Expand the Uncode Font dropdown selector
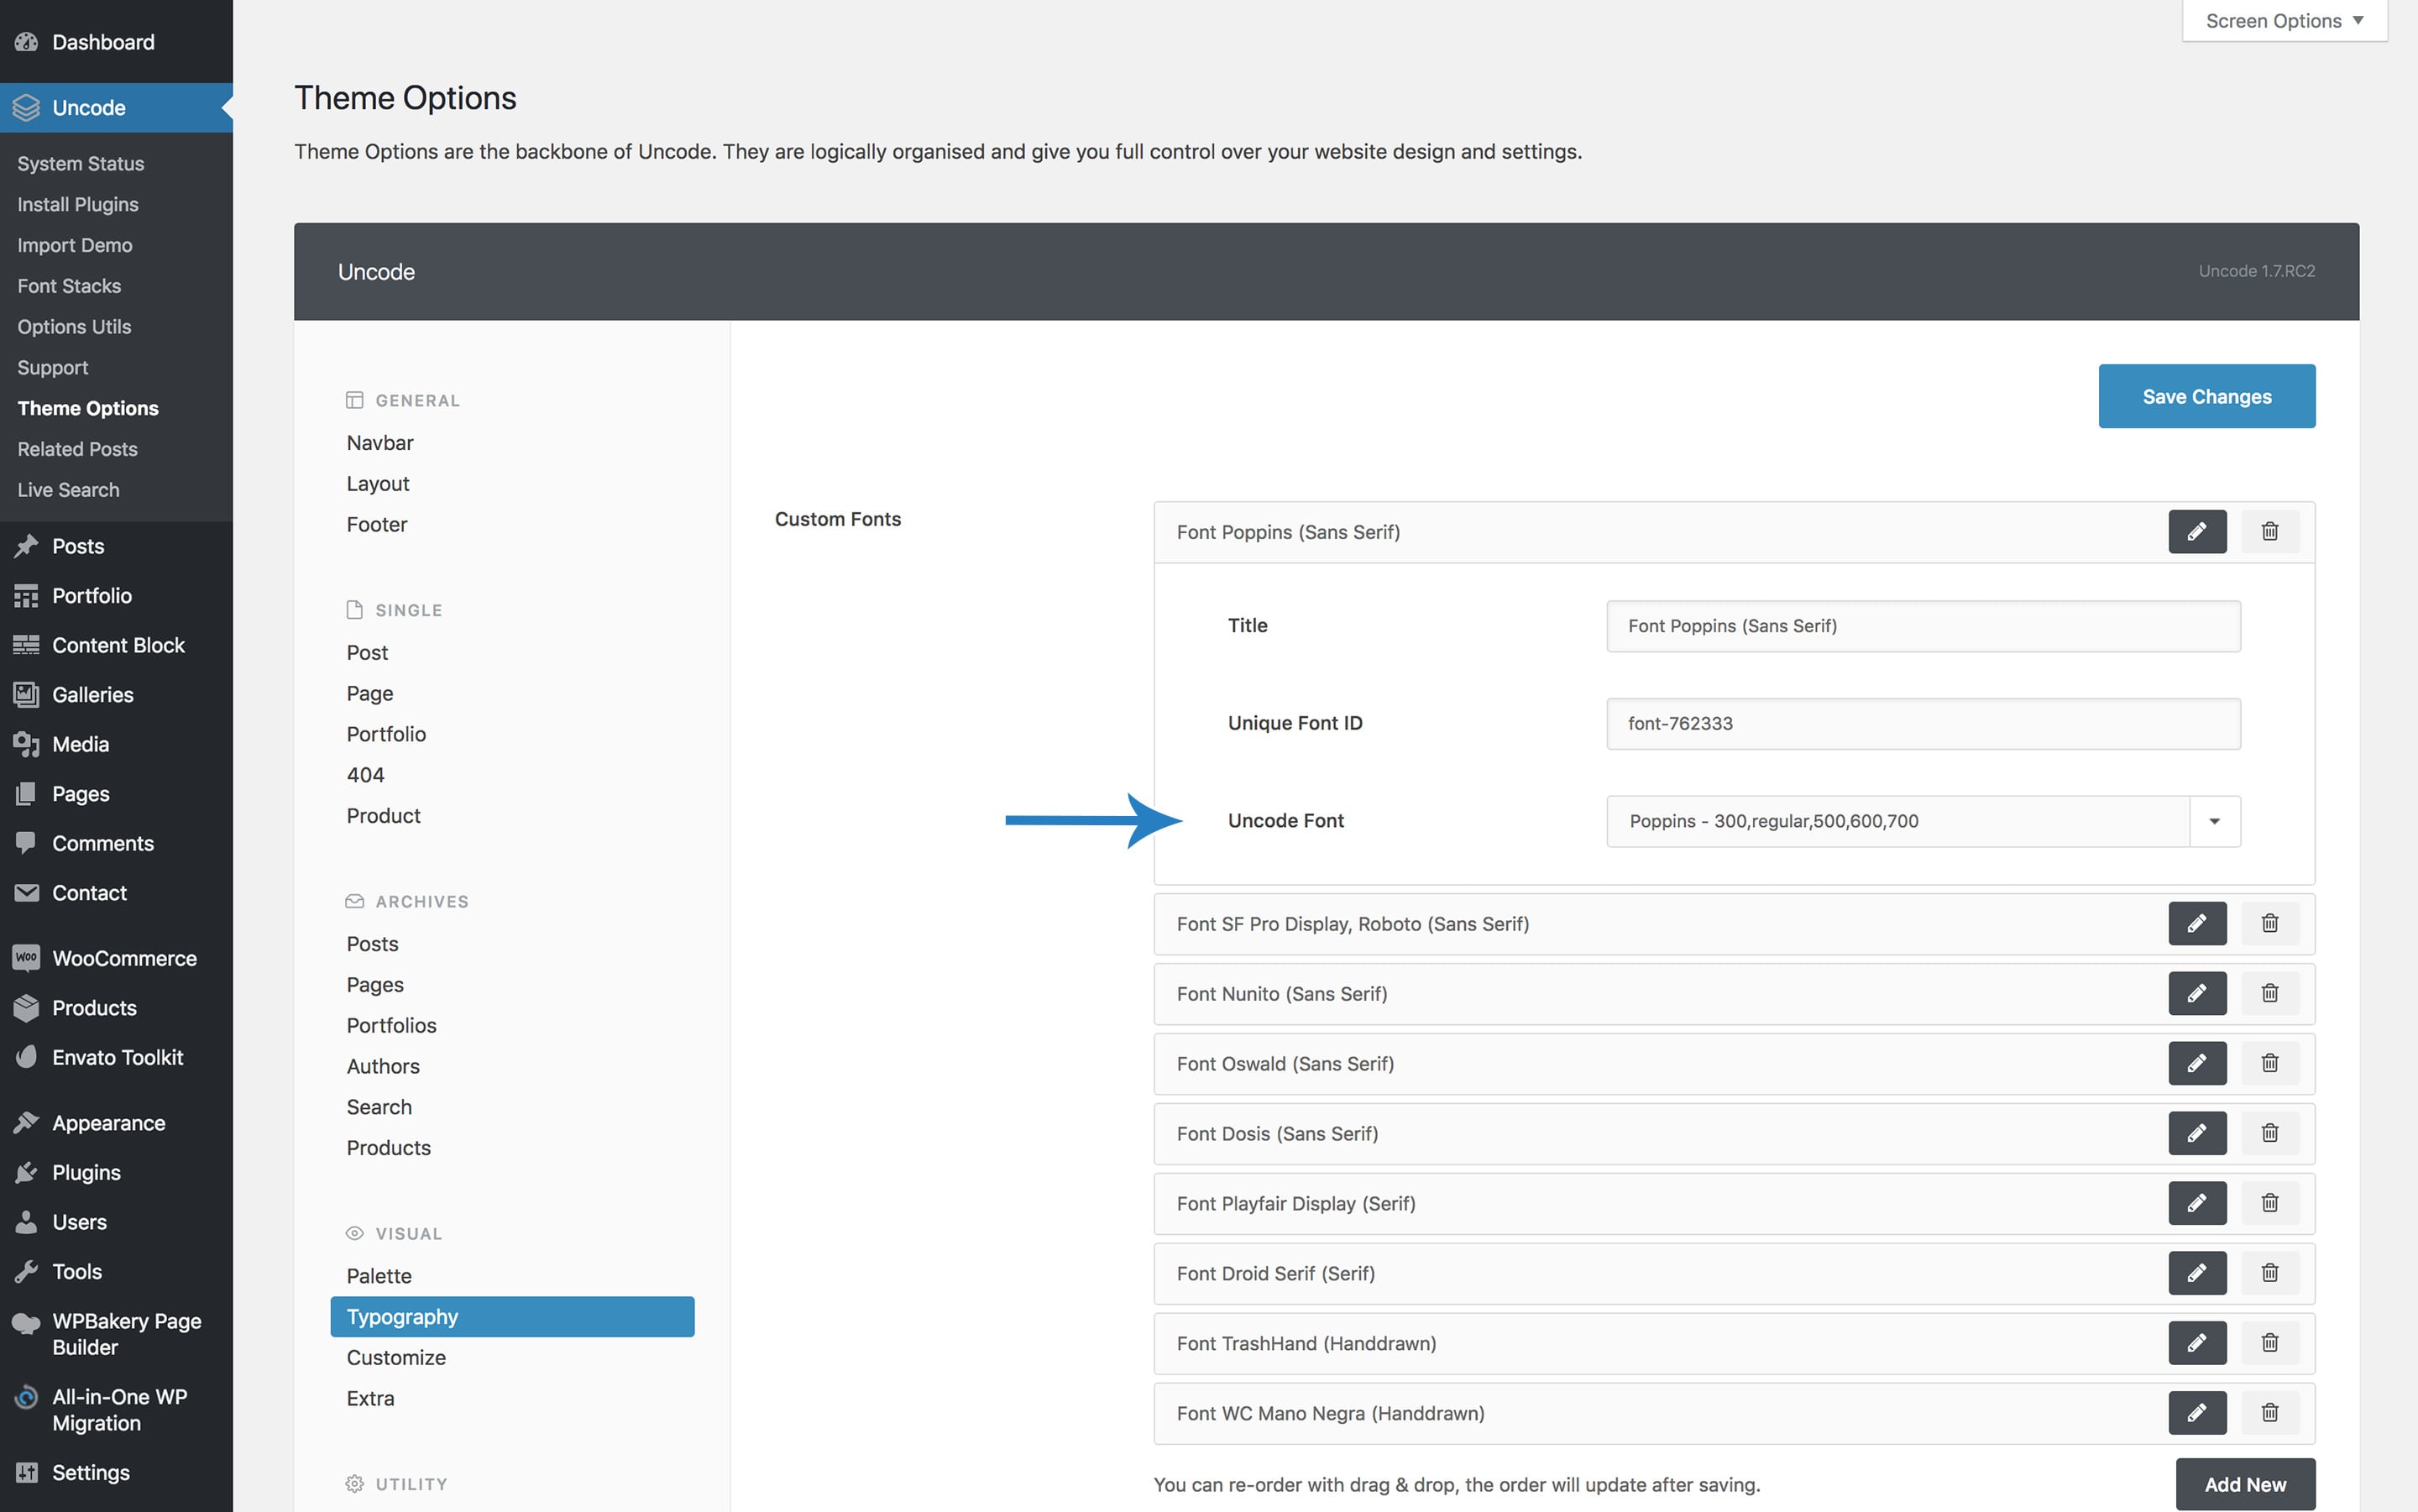This screenshot has width=2418, height=1512. click(2214, 819)
